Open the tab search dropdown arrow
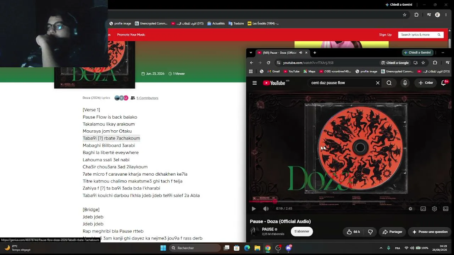Viewport: 454px width, 255px height. click(251, 53)
